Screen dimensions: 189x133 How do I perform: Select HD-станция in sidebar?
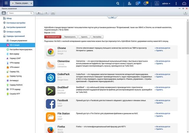[x=17, y=45]
